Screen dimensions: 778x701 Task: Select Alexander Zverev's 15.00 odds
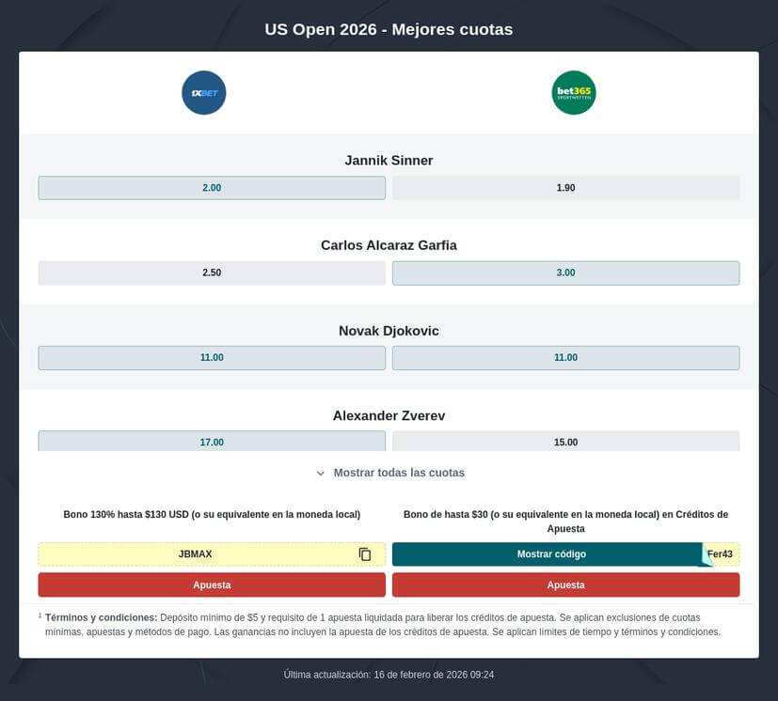[x=566, y=442]
